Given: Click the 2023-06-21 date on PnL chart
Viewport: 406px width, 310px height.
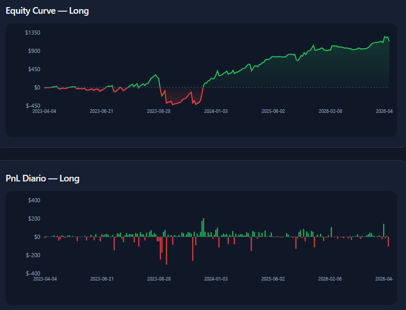Looking at the screenshot, I should 102,279.
